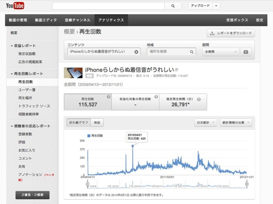The image size is (273, 204).
Task: Open the YouTube logo home link
Action: pos(15,5)
